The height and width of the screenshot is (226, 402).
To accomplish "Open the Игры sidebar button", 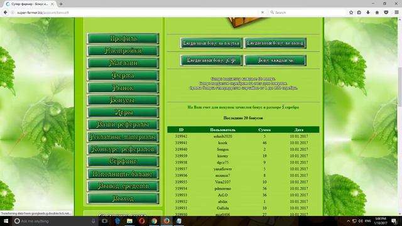I will 123,112.
